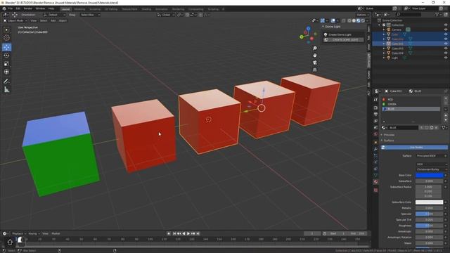
Task: Jump to timeline start frame
Action: point(174,233)
